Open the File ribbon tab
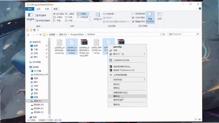 [x=30, y=9]
